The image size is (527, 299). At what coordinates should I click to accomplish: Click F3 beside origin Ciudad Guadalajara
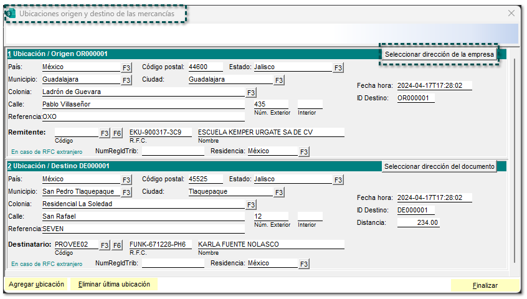click(x=279, y=80)
